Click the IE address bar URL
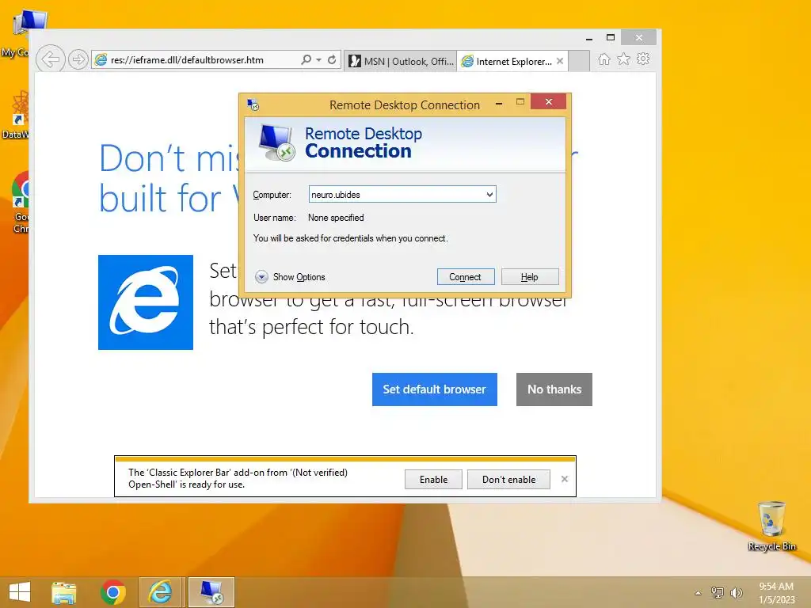This screenshot has height=608, width=811. tap(187, 60)
